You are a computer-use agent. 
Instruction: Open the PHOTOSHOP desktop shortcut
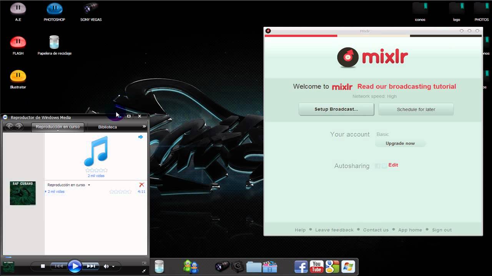(x=54, y=11)
